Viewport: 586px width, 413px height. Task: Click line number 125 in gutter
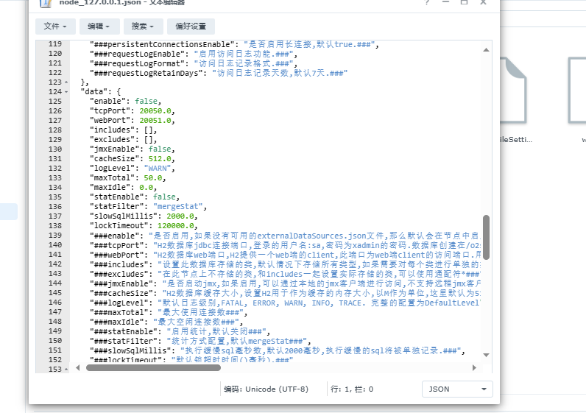(x=55, y=102)
